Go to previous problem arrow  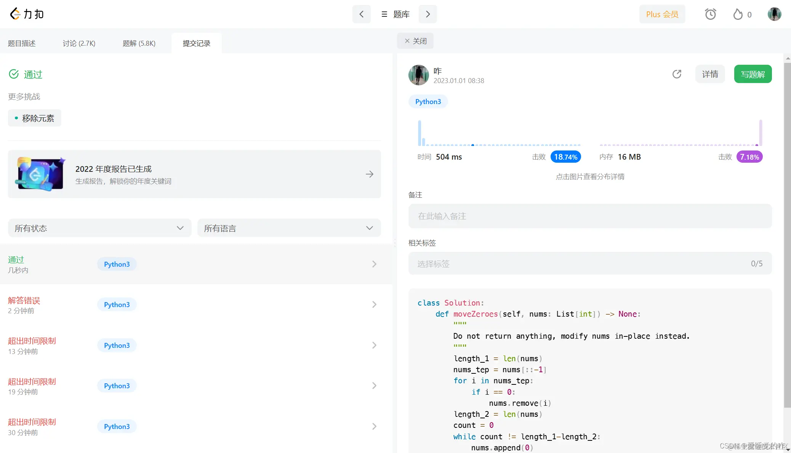[x=361, y=14]
